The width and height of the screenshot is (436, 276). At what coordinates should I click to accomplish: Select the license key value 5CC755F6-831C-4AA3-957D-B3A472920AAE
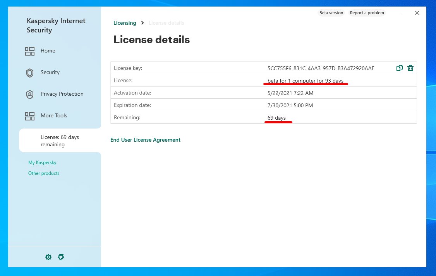pos(321,68)
